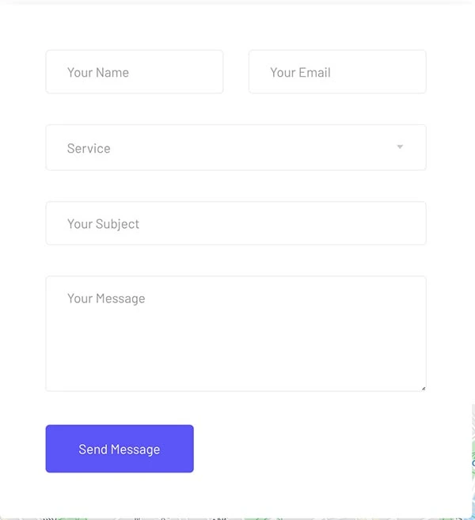475x520 pixels.
Task: Select the Your Subject input box
Action: [236, 223]
